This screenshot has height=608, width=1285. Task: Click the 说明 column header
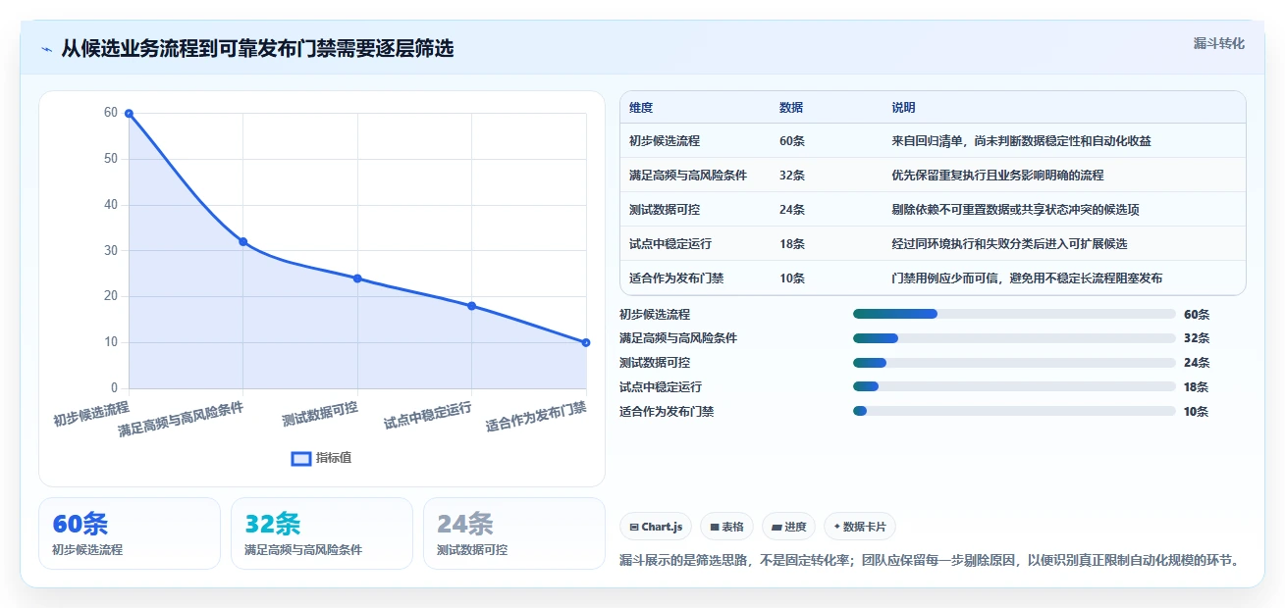tap(903, 108)
